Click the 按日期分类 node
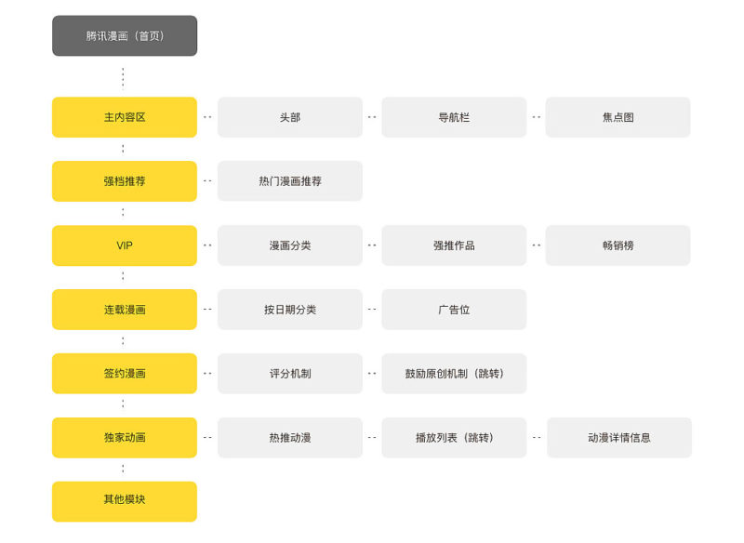This screenshot has height=543, width=744. pyautogui.click(x=290, y=310)
